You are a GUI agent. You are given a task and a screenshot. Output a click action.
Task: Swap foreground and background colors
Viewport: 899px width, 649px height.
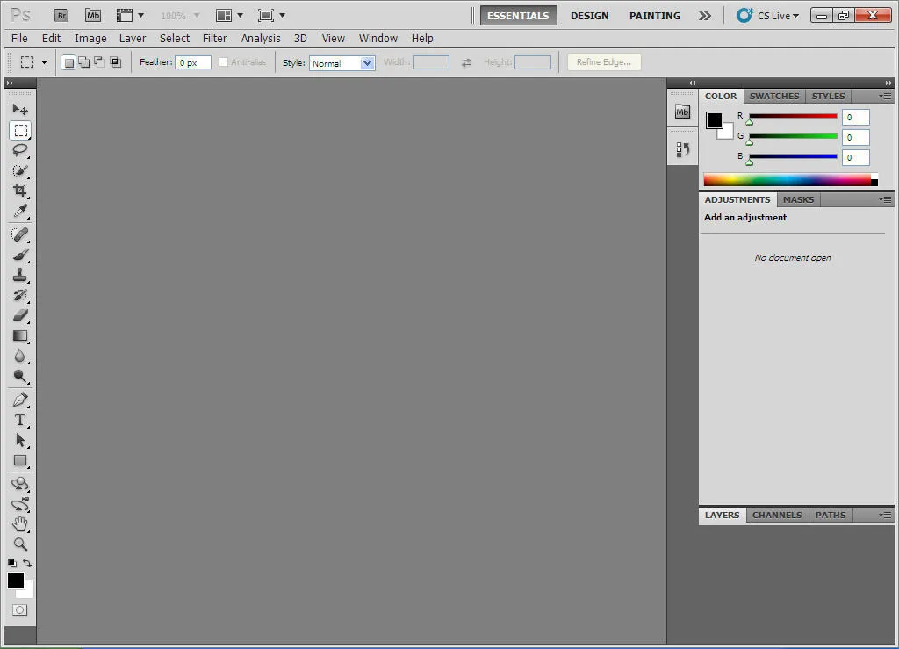point(27,563)
